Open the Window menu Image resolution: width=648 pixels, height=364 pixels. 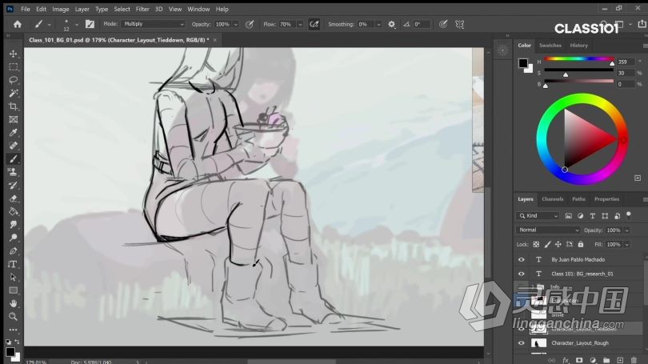(198, 9)
